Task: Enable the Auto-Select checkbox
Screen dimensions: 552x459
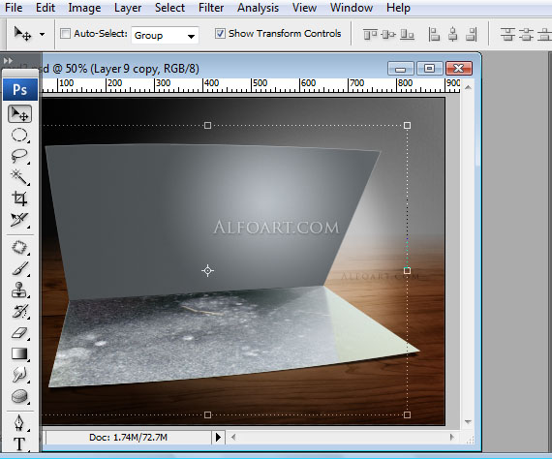Action: tap(65, 34)
